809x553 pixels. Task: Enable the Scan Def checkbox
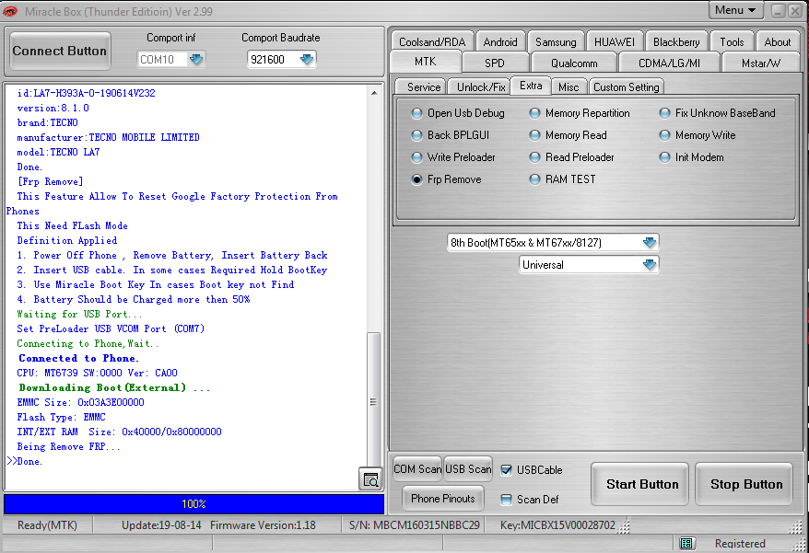[x=507, y=500]
